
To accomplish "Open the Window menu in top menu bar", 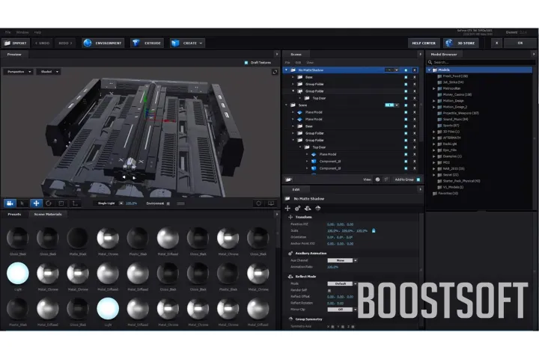I will (x=22, y=32).
